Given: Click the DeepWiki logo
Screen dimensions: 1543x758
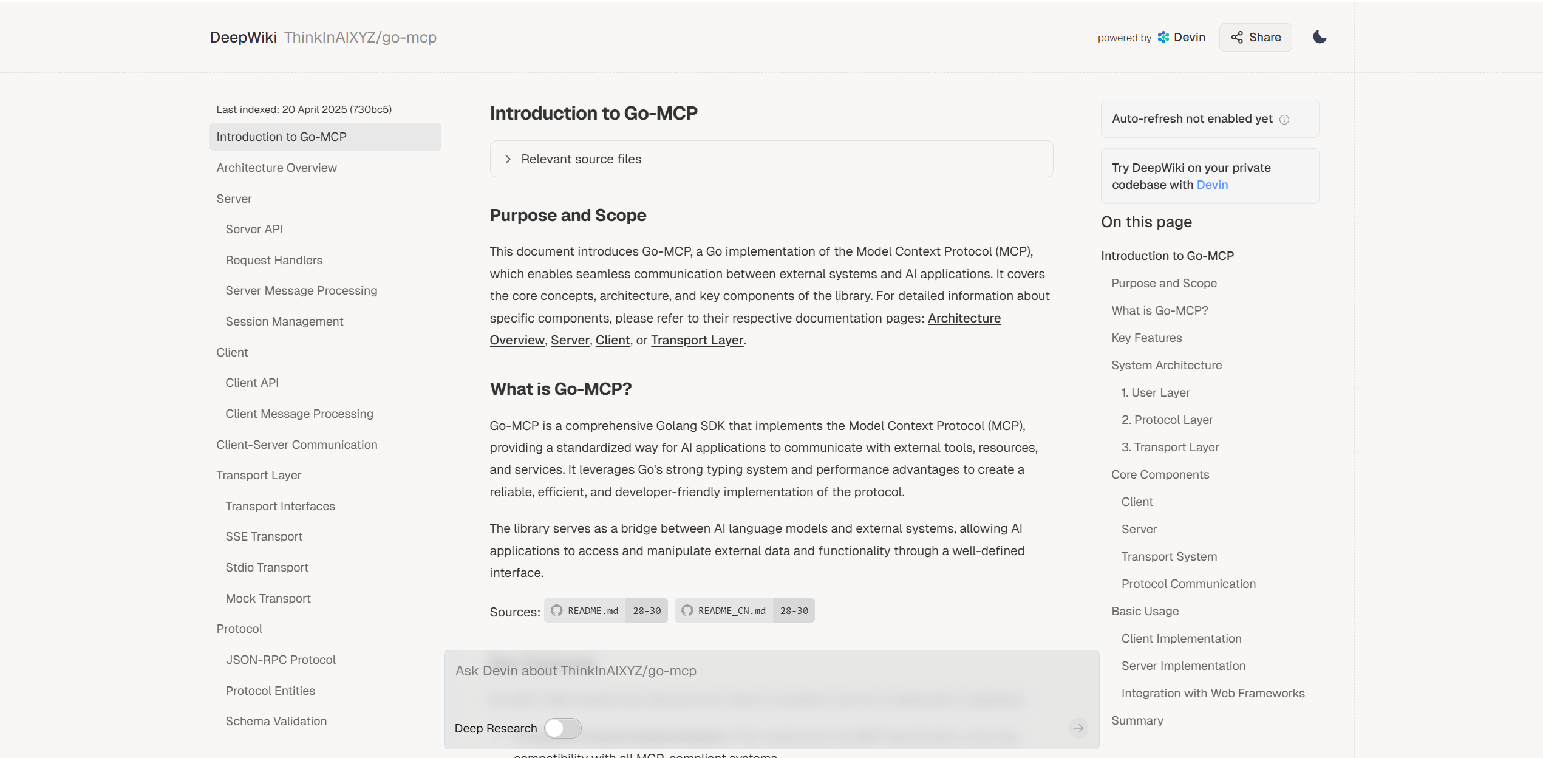Looking at the screenshot, I should coord(242,37).
